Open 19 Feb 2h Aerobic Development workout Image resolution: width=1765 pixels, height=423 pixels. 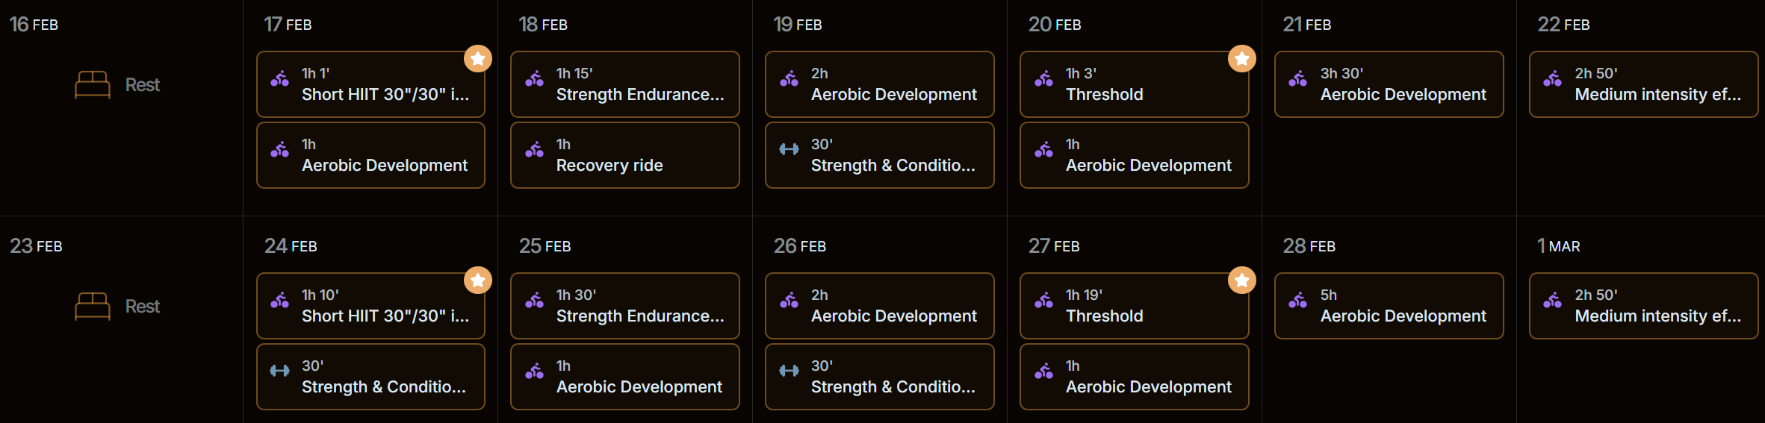(880, 84)
